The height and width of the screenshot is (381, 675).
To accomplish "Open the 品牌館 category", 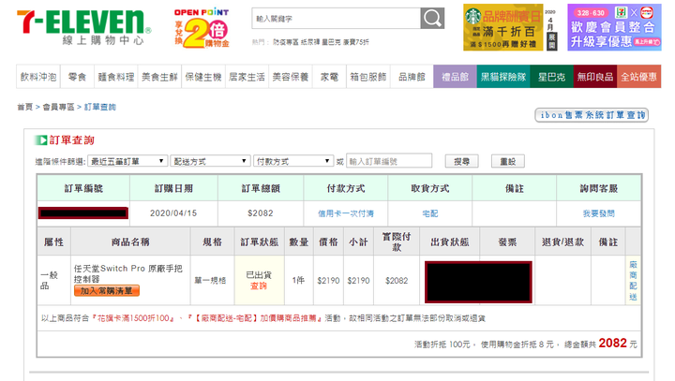I will click(x=412, y=77).
